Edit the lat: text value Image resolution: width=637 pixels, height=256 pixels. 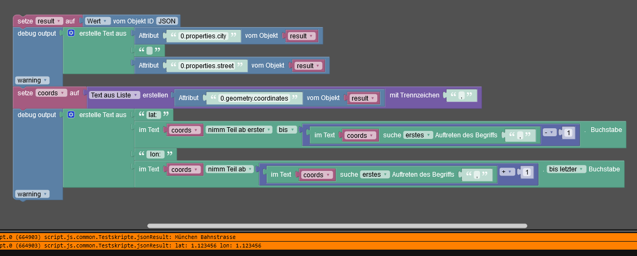[x=153, y=115]
